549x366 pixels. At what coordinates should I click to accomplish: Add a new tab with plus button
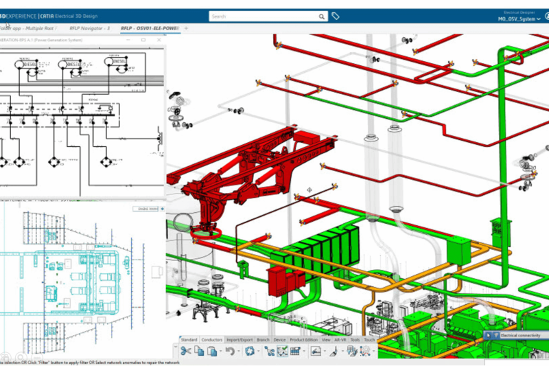click(x=186, y=28)
